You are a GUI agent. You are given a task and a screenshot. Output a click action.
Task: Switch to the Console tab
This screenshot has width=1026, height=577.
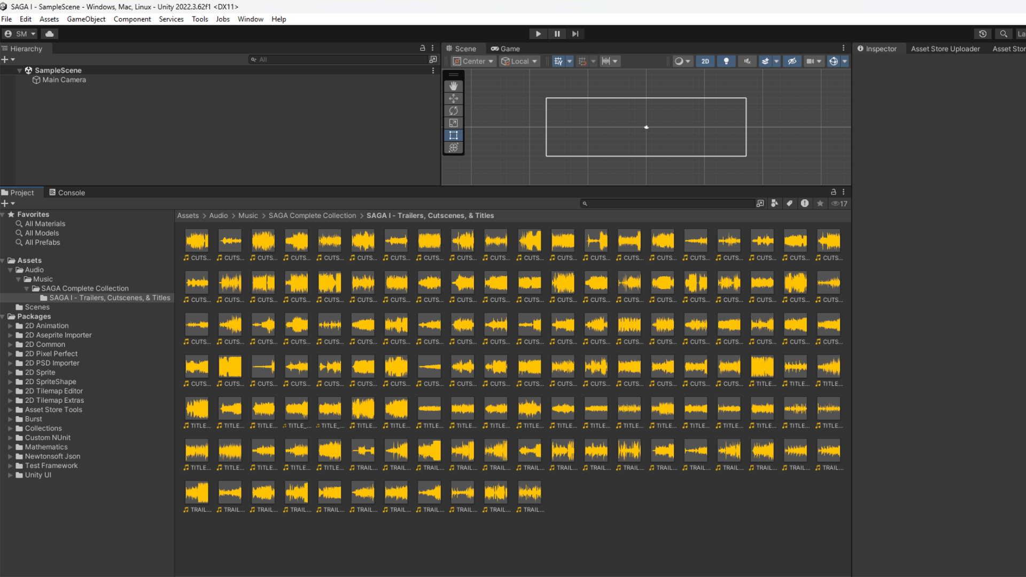[x=67, y=193]
